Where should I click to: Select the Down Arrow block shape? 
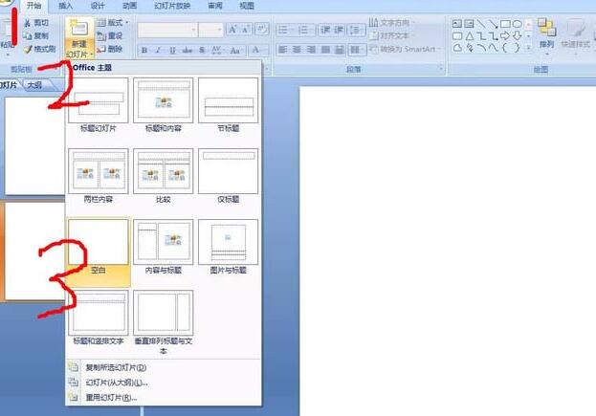point(517,36)
